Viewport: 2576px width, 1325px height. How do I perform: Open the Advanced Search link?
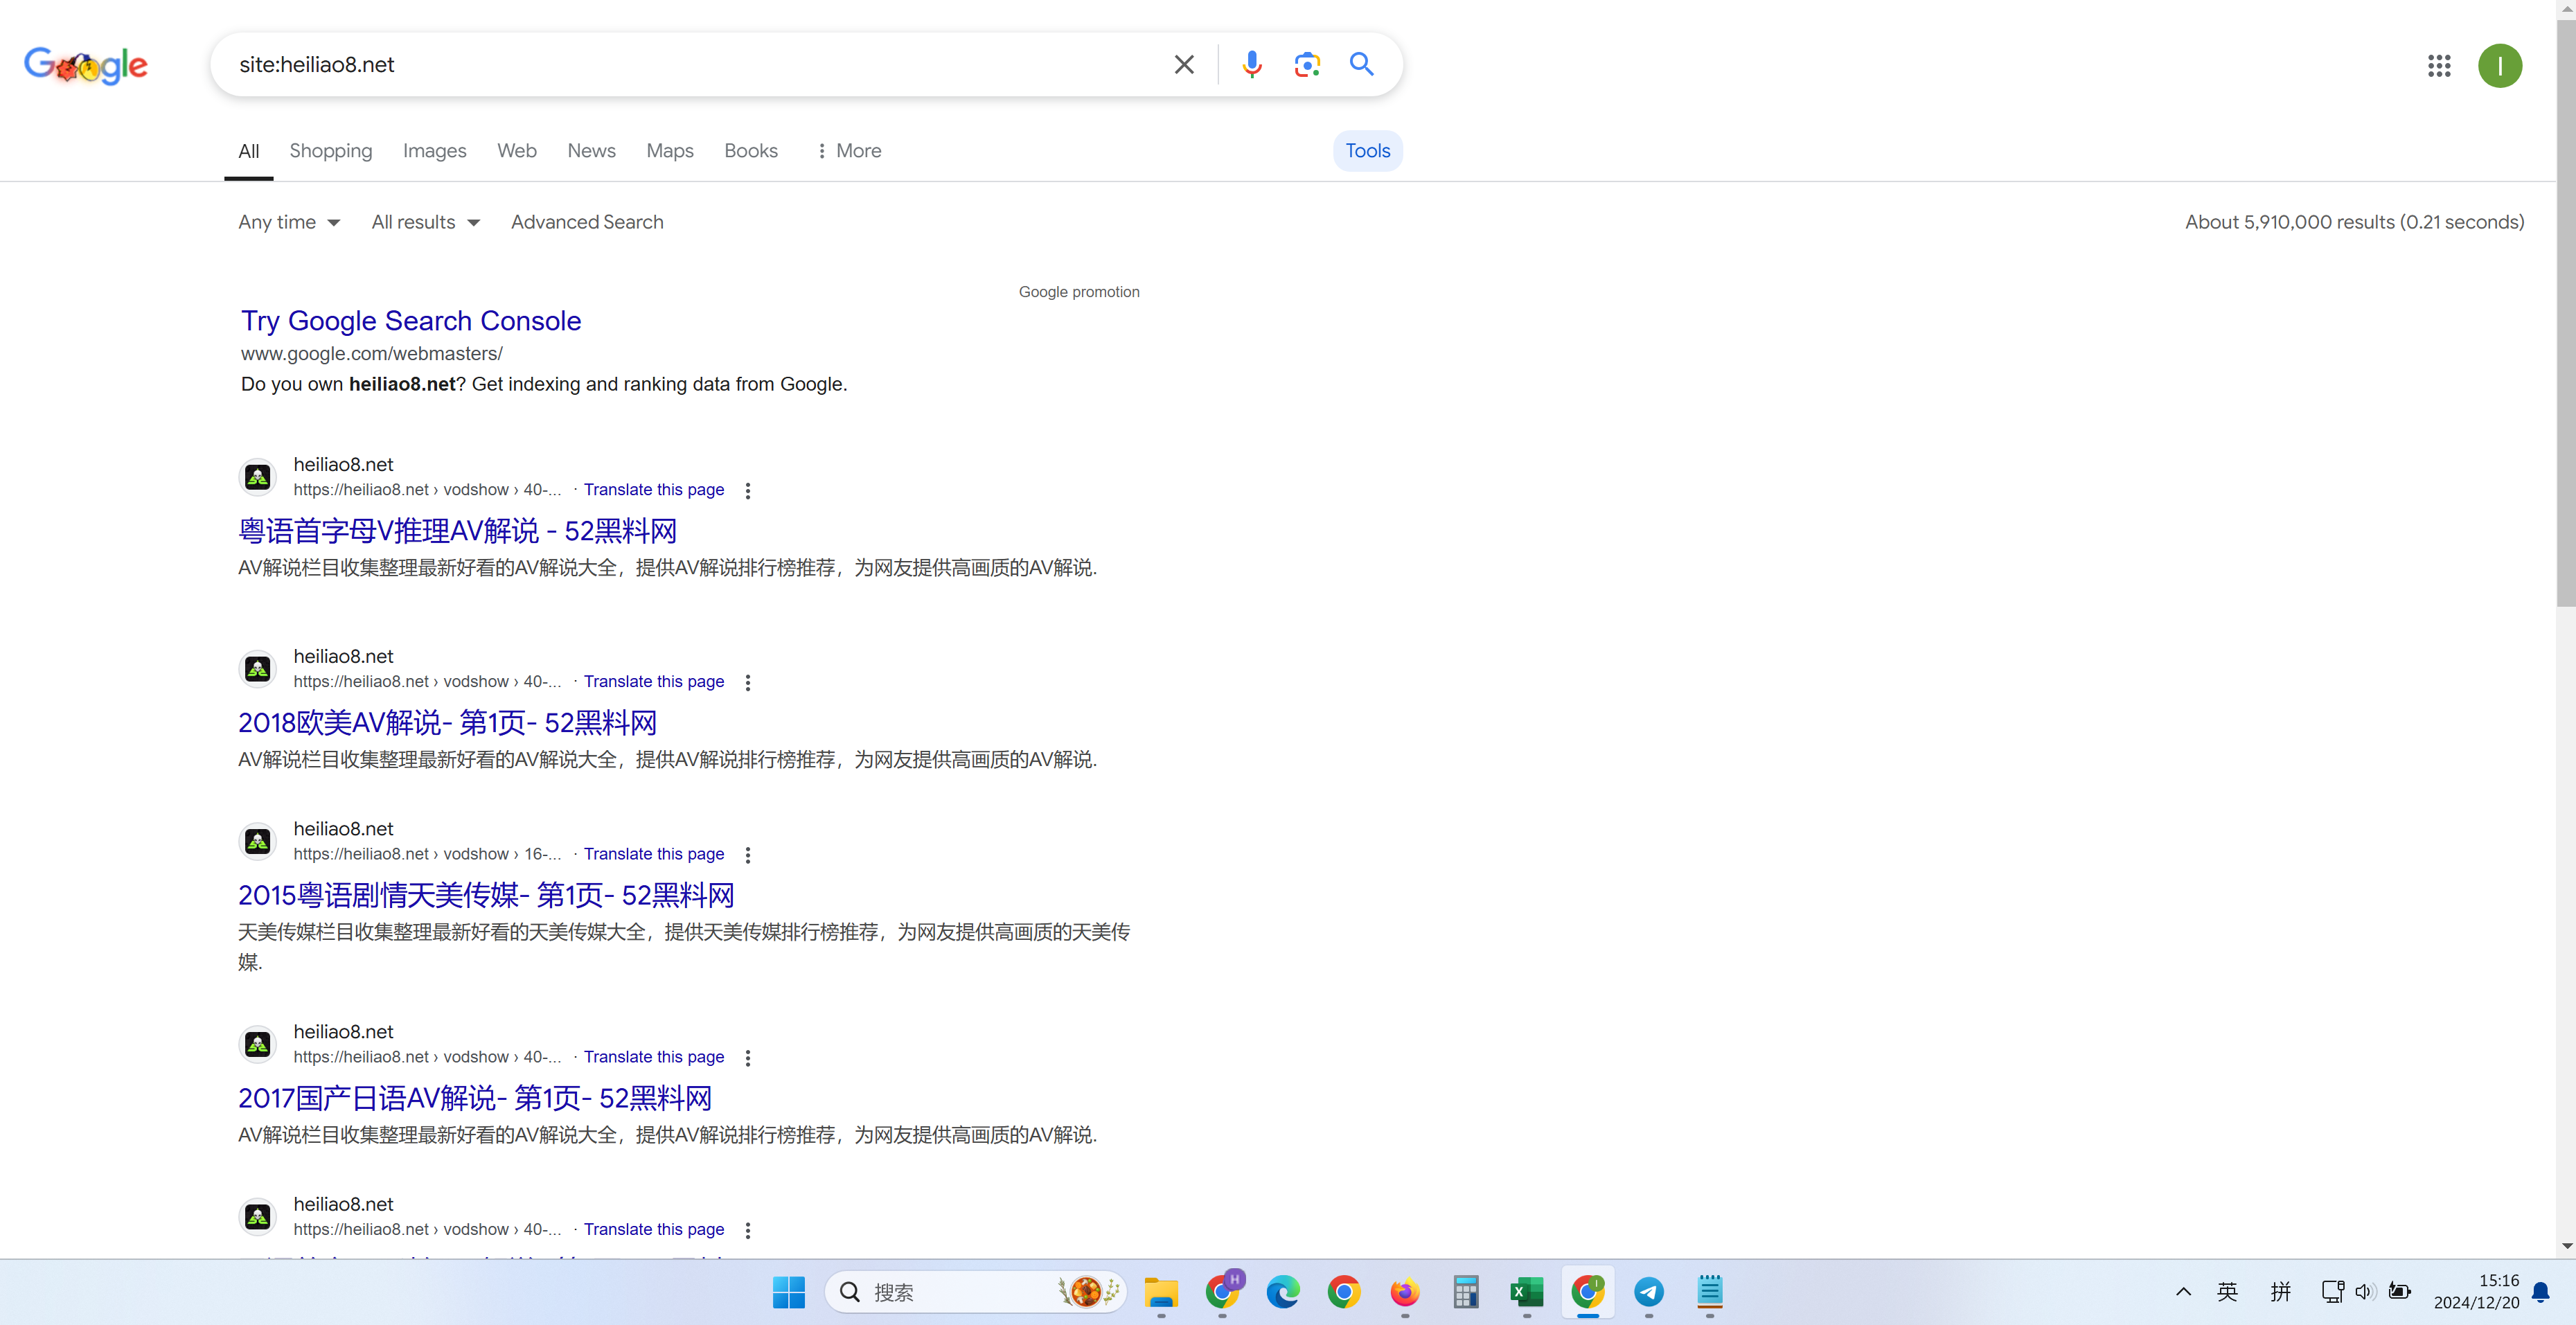pos(587,222)
